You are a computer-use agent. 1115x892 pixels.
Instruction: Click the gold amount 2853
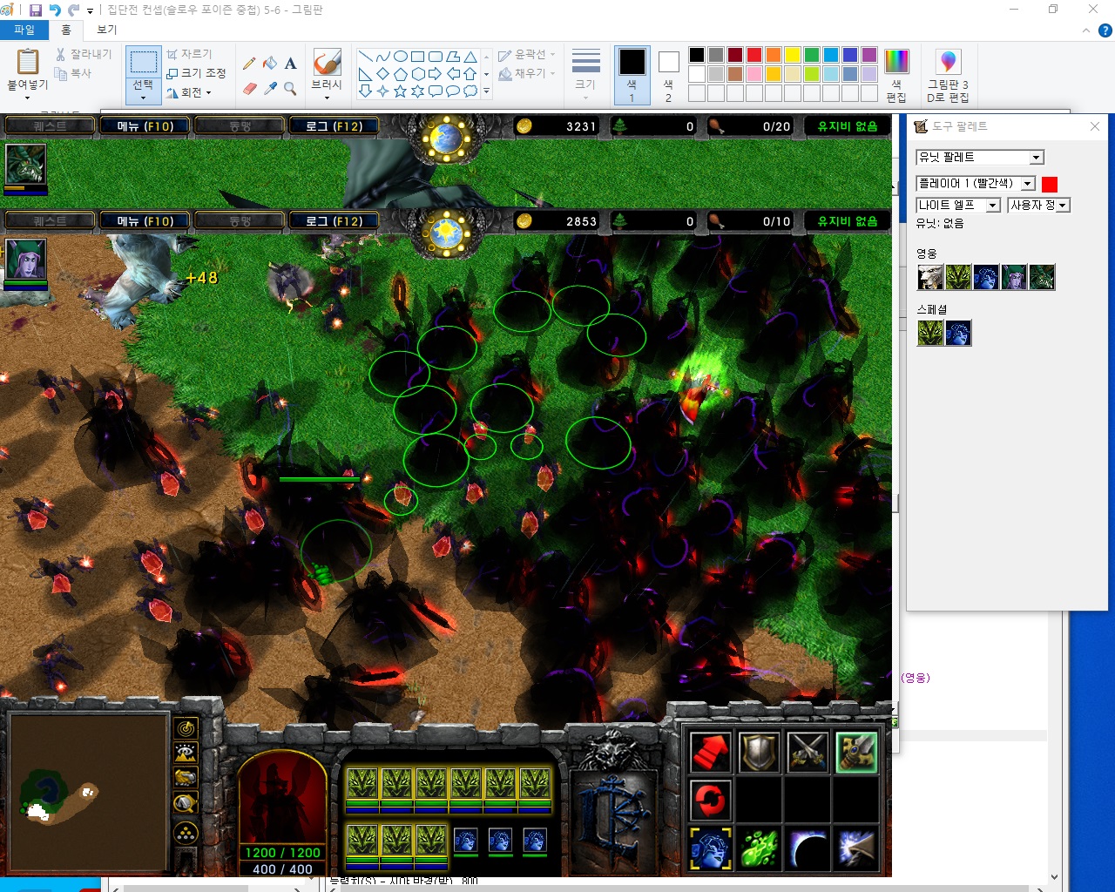click(581, 221)
